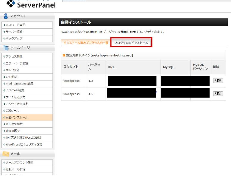The height and width of the screenshot is (180, 231).
Task: Open .htaccess編集 in the sidebar
Action: 27,90
